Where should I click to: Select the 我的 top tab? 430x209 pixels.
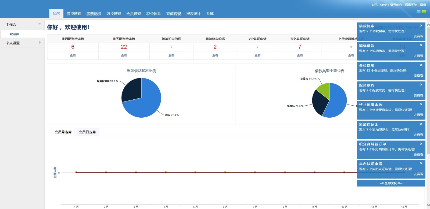point(56,14)
